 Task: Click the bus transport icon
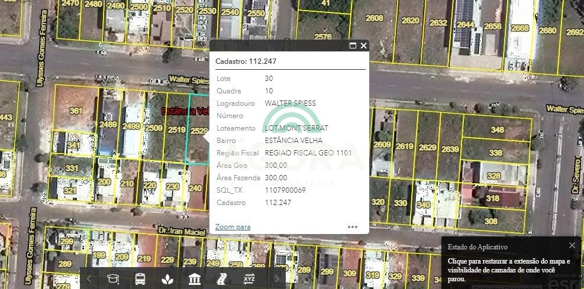pyautogui.click(x=141, y=278)
